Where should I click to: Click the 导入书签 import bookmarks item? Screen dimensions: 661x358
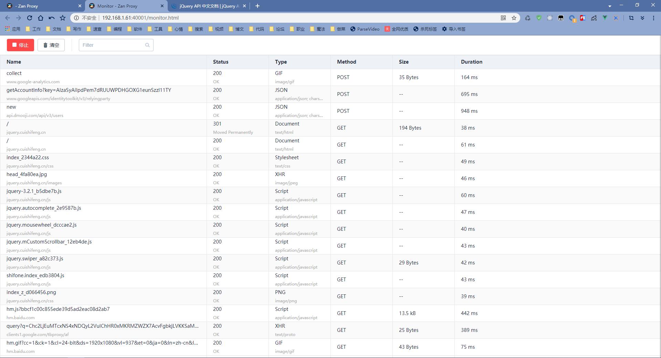[x=454, y=29]
